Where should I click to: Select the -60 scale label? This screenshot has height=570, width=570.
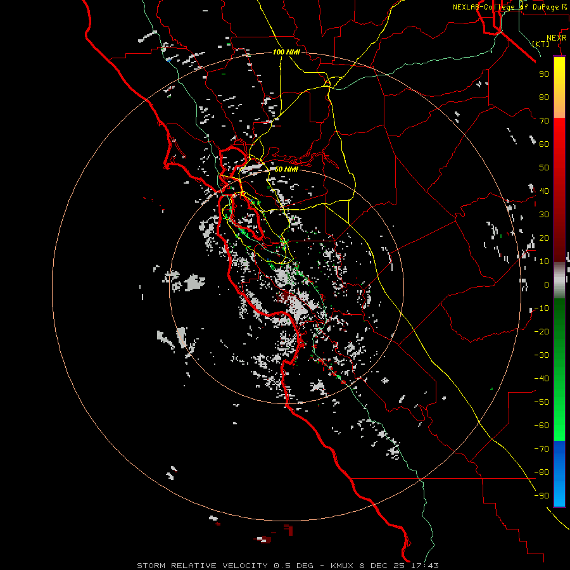(x=541, y=426)
